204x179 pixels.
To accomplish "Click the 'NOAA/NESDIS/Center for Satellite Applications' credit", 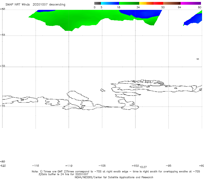I will 114,177.
